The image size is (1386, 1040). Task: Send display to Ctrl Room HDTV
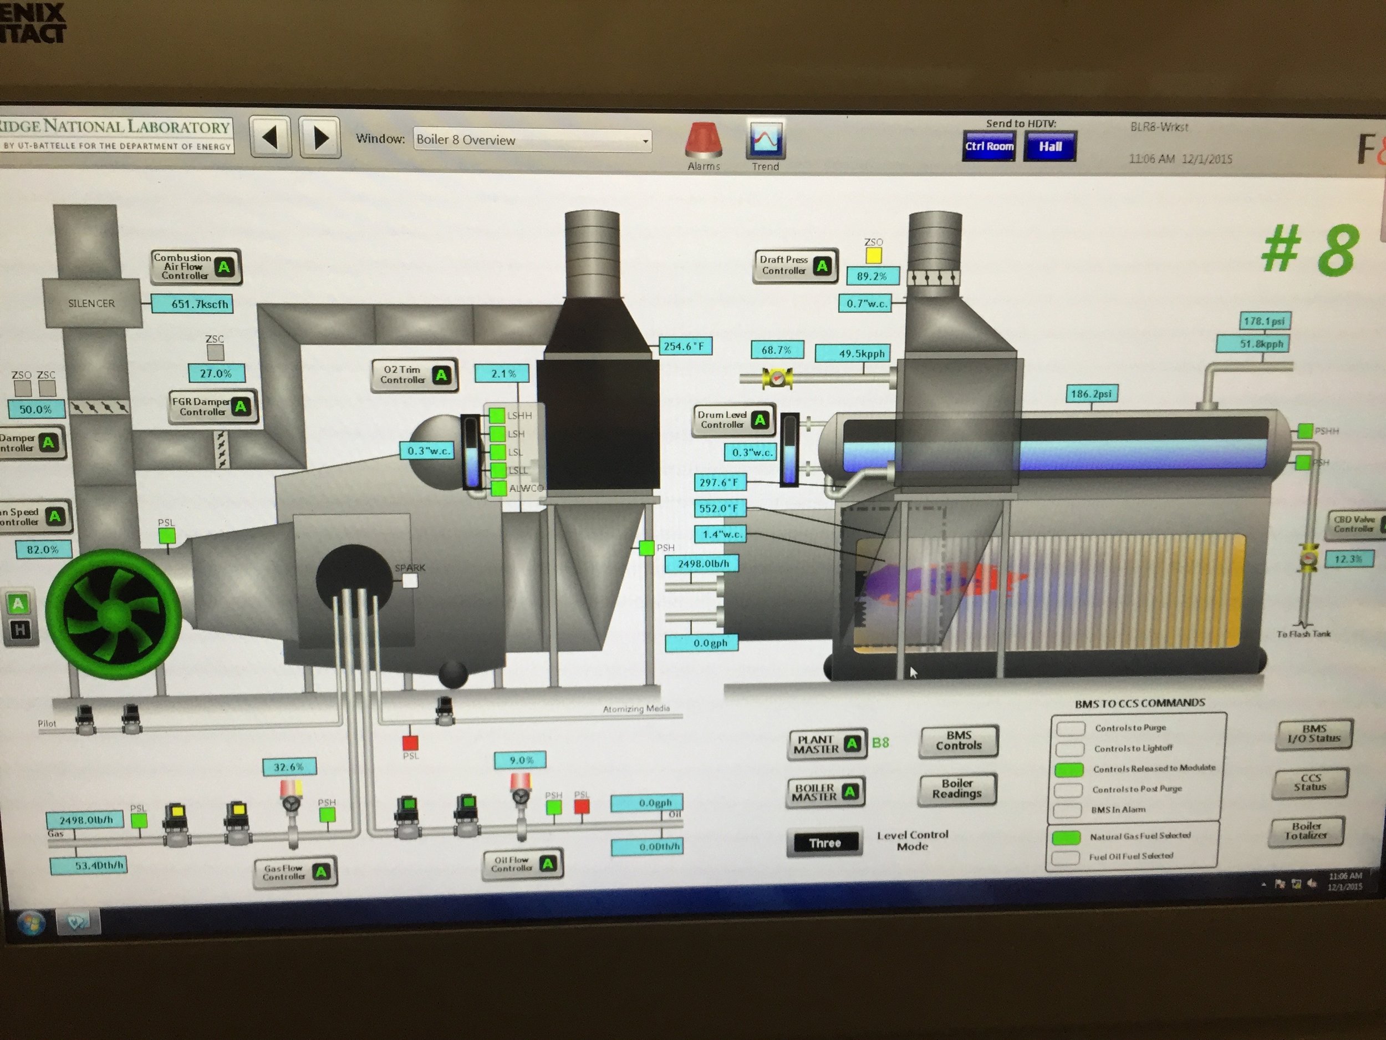[988, 146]
